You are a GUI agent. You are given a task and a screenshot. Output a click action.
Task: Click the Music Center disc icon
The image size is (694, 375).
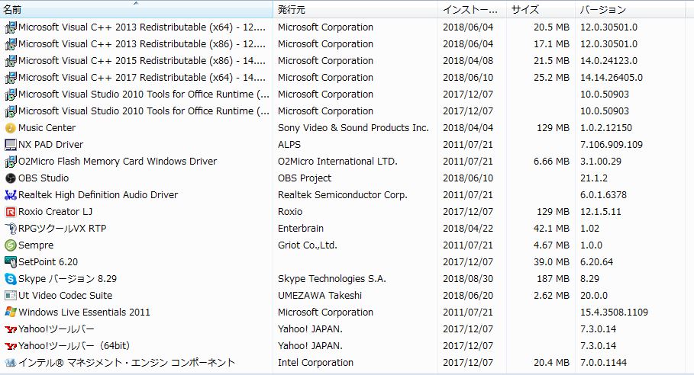click(11, 128)
